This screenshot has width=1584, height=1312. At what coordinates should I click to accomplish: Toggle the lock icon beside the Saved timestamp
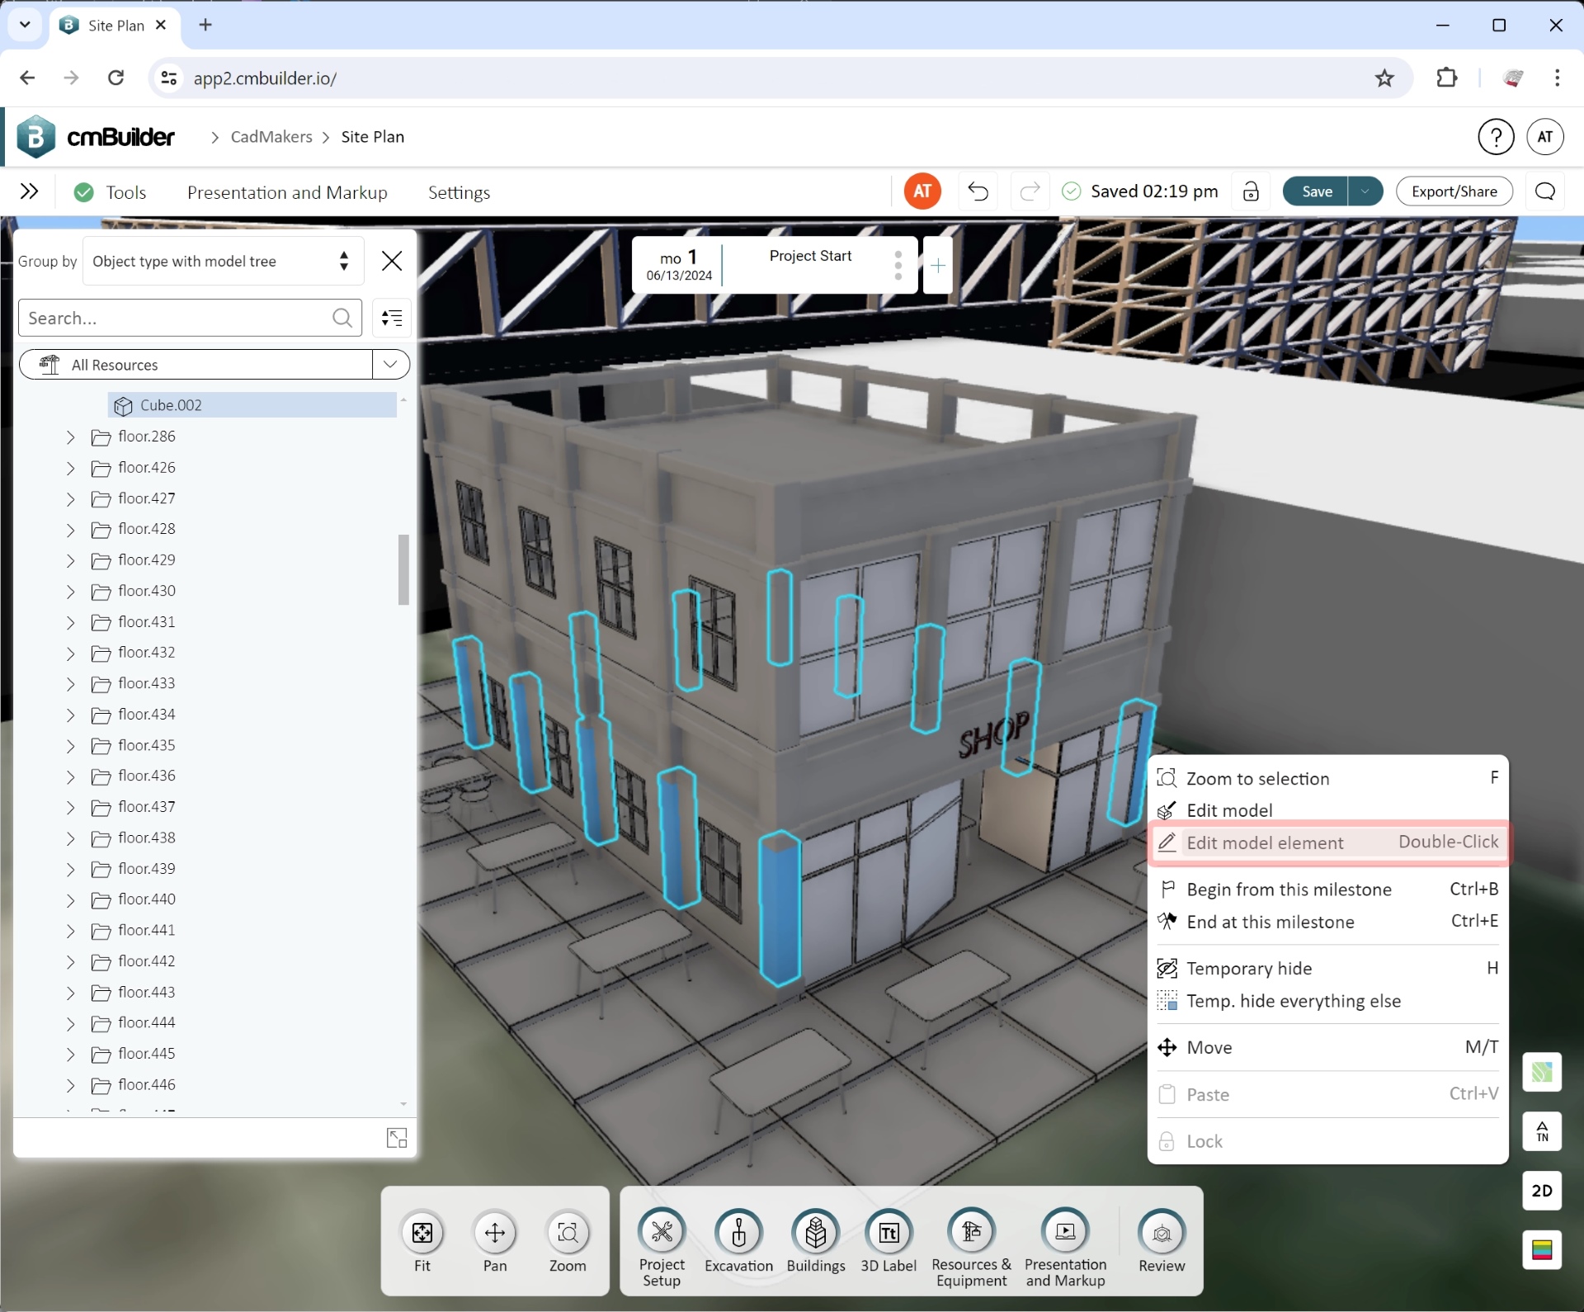(x=1250, y=191)
